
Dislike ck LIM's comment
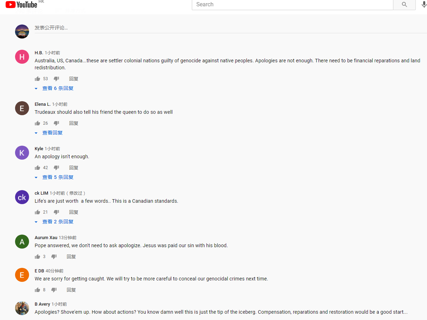[56, 212]
